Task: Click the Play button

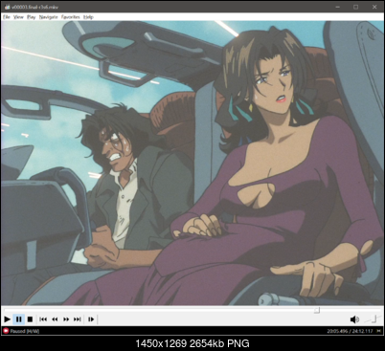Action: pos(7,319)
